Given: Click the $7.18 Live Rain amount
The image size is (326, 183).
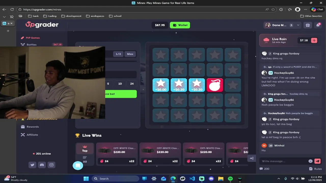Looking at the screenshot, I should [x=304, y=40].
